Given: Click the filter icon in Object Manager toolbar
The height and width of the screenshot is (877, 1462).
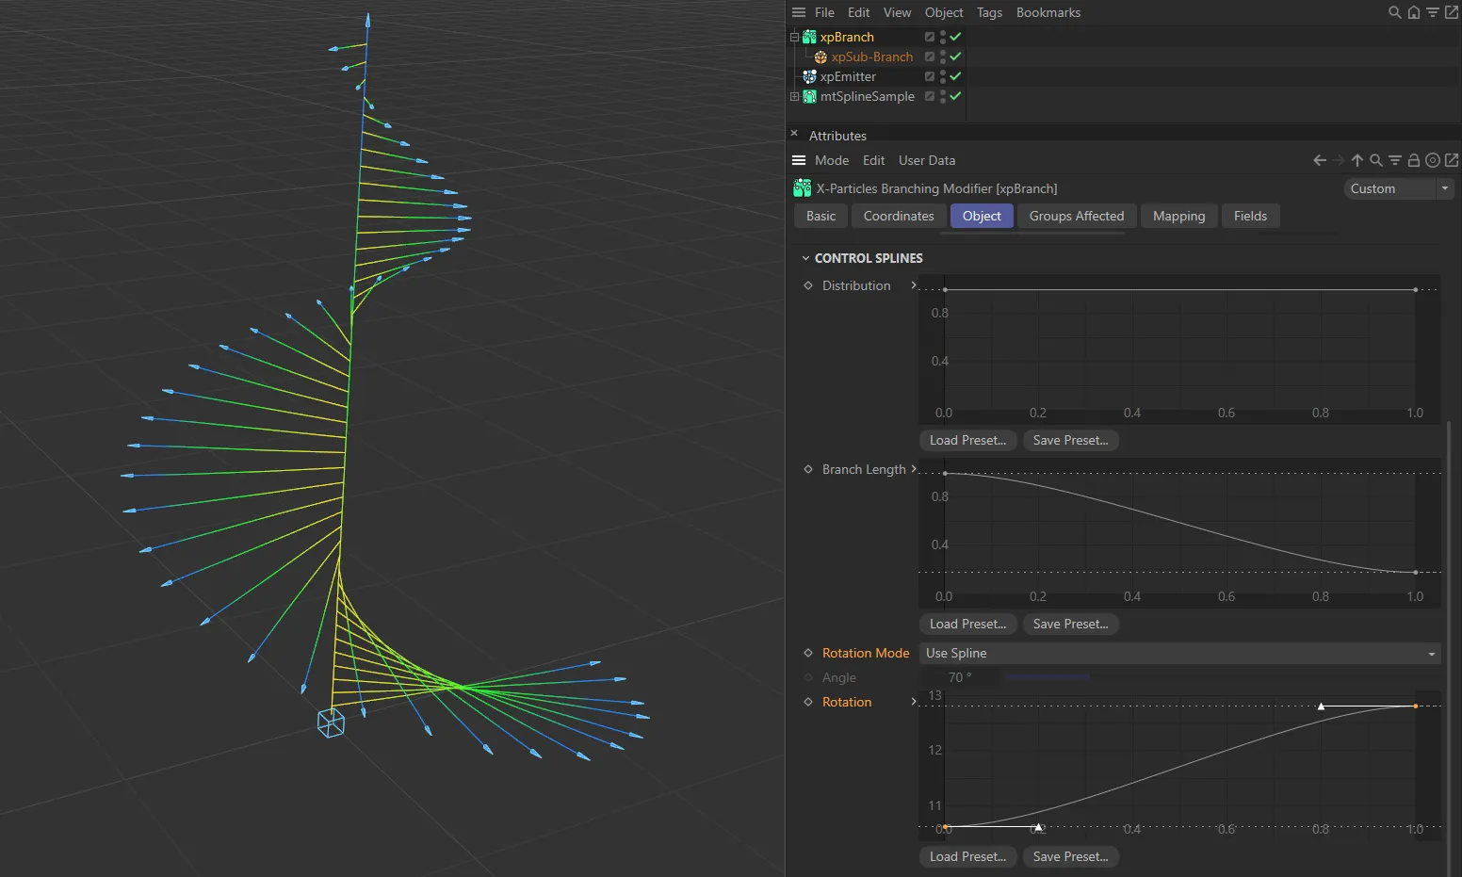Looking at the screenshot, I should click(x=1433, y=12).
